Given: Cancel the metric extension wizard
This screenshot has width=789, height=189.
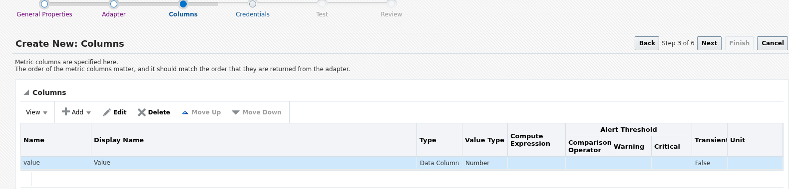Looking at the screenshot, I should point(773,43).
